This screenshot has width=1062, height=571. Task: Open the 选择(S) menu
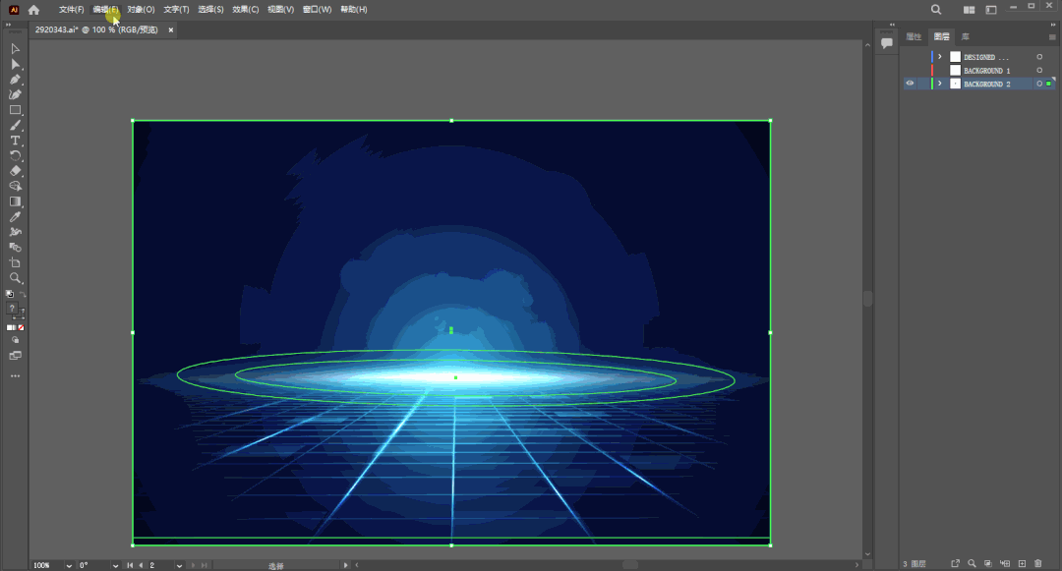coord(210,10)
